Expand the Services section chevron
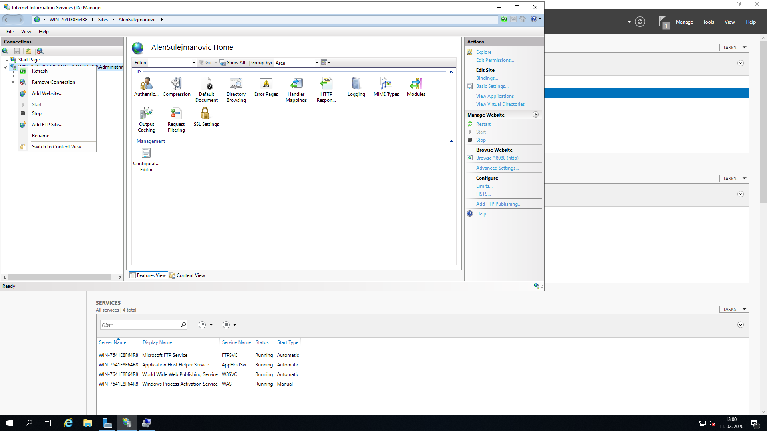The width and height of the screenshot is (767, 431). coord(741,325)
